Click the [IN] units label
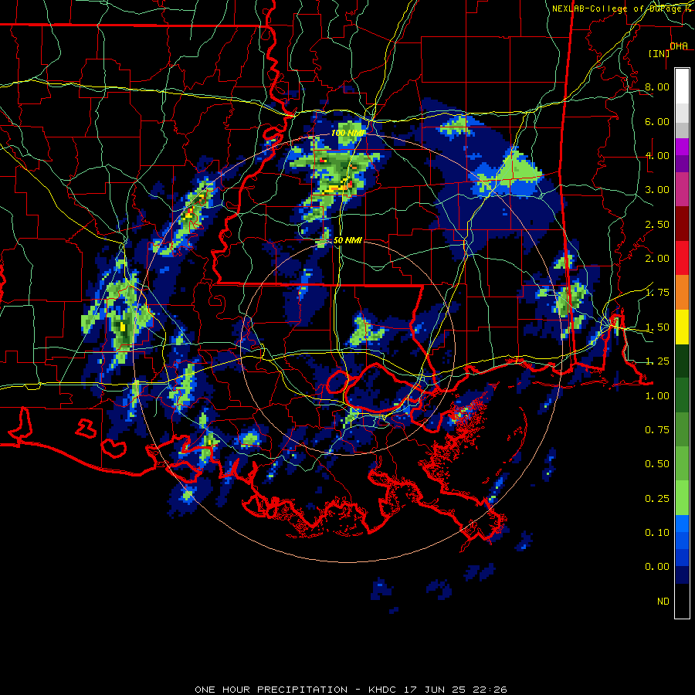Screen dimensions: 695x695 659,53
